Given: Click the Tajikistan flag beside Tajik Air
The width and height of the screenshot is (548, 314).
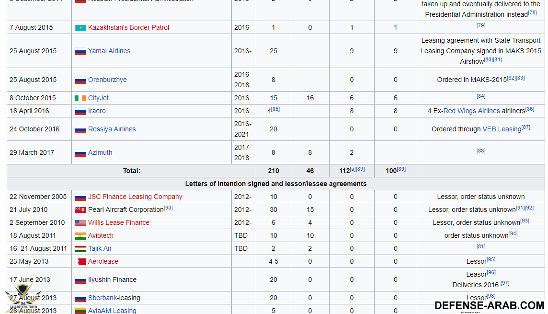Looking at the screenshot, I should (80, 249).
